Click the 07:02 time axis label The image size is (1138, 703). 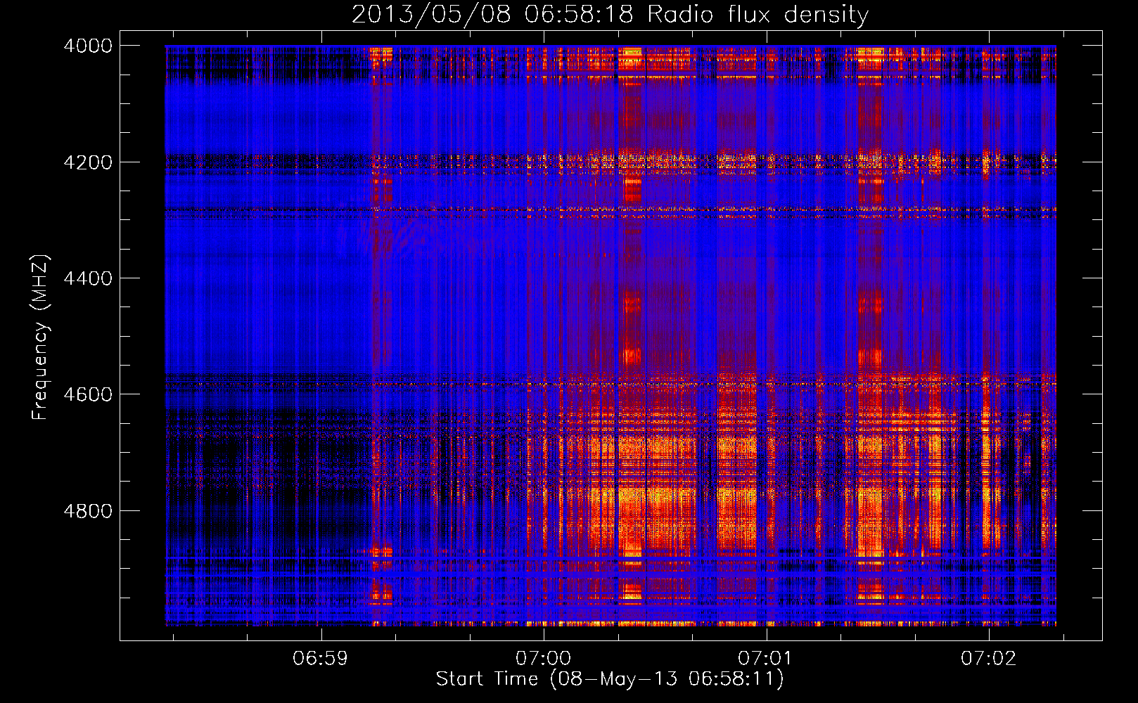pos(989,659)
